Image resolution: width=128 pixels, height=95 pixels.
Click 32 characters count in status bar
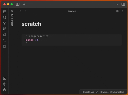(117, 92)
